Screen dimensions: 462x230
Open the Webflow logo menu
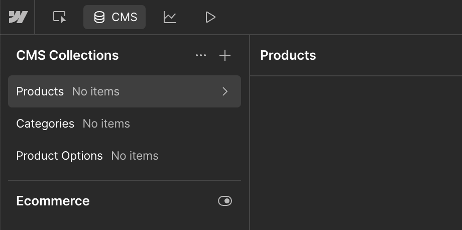click(18, 17)
